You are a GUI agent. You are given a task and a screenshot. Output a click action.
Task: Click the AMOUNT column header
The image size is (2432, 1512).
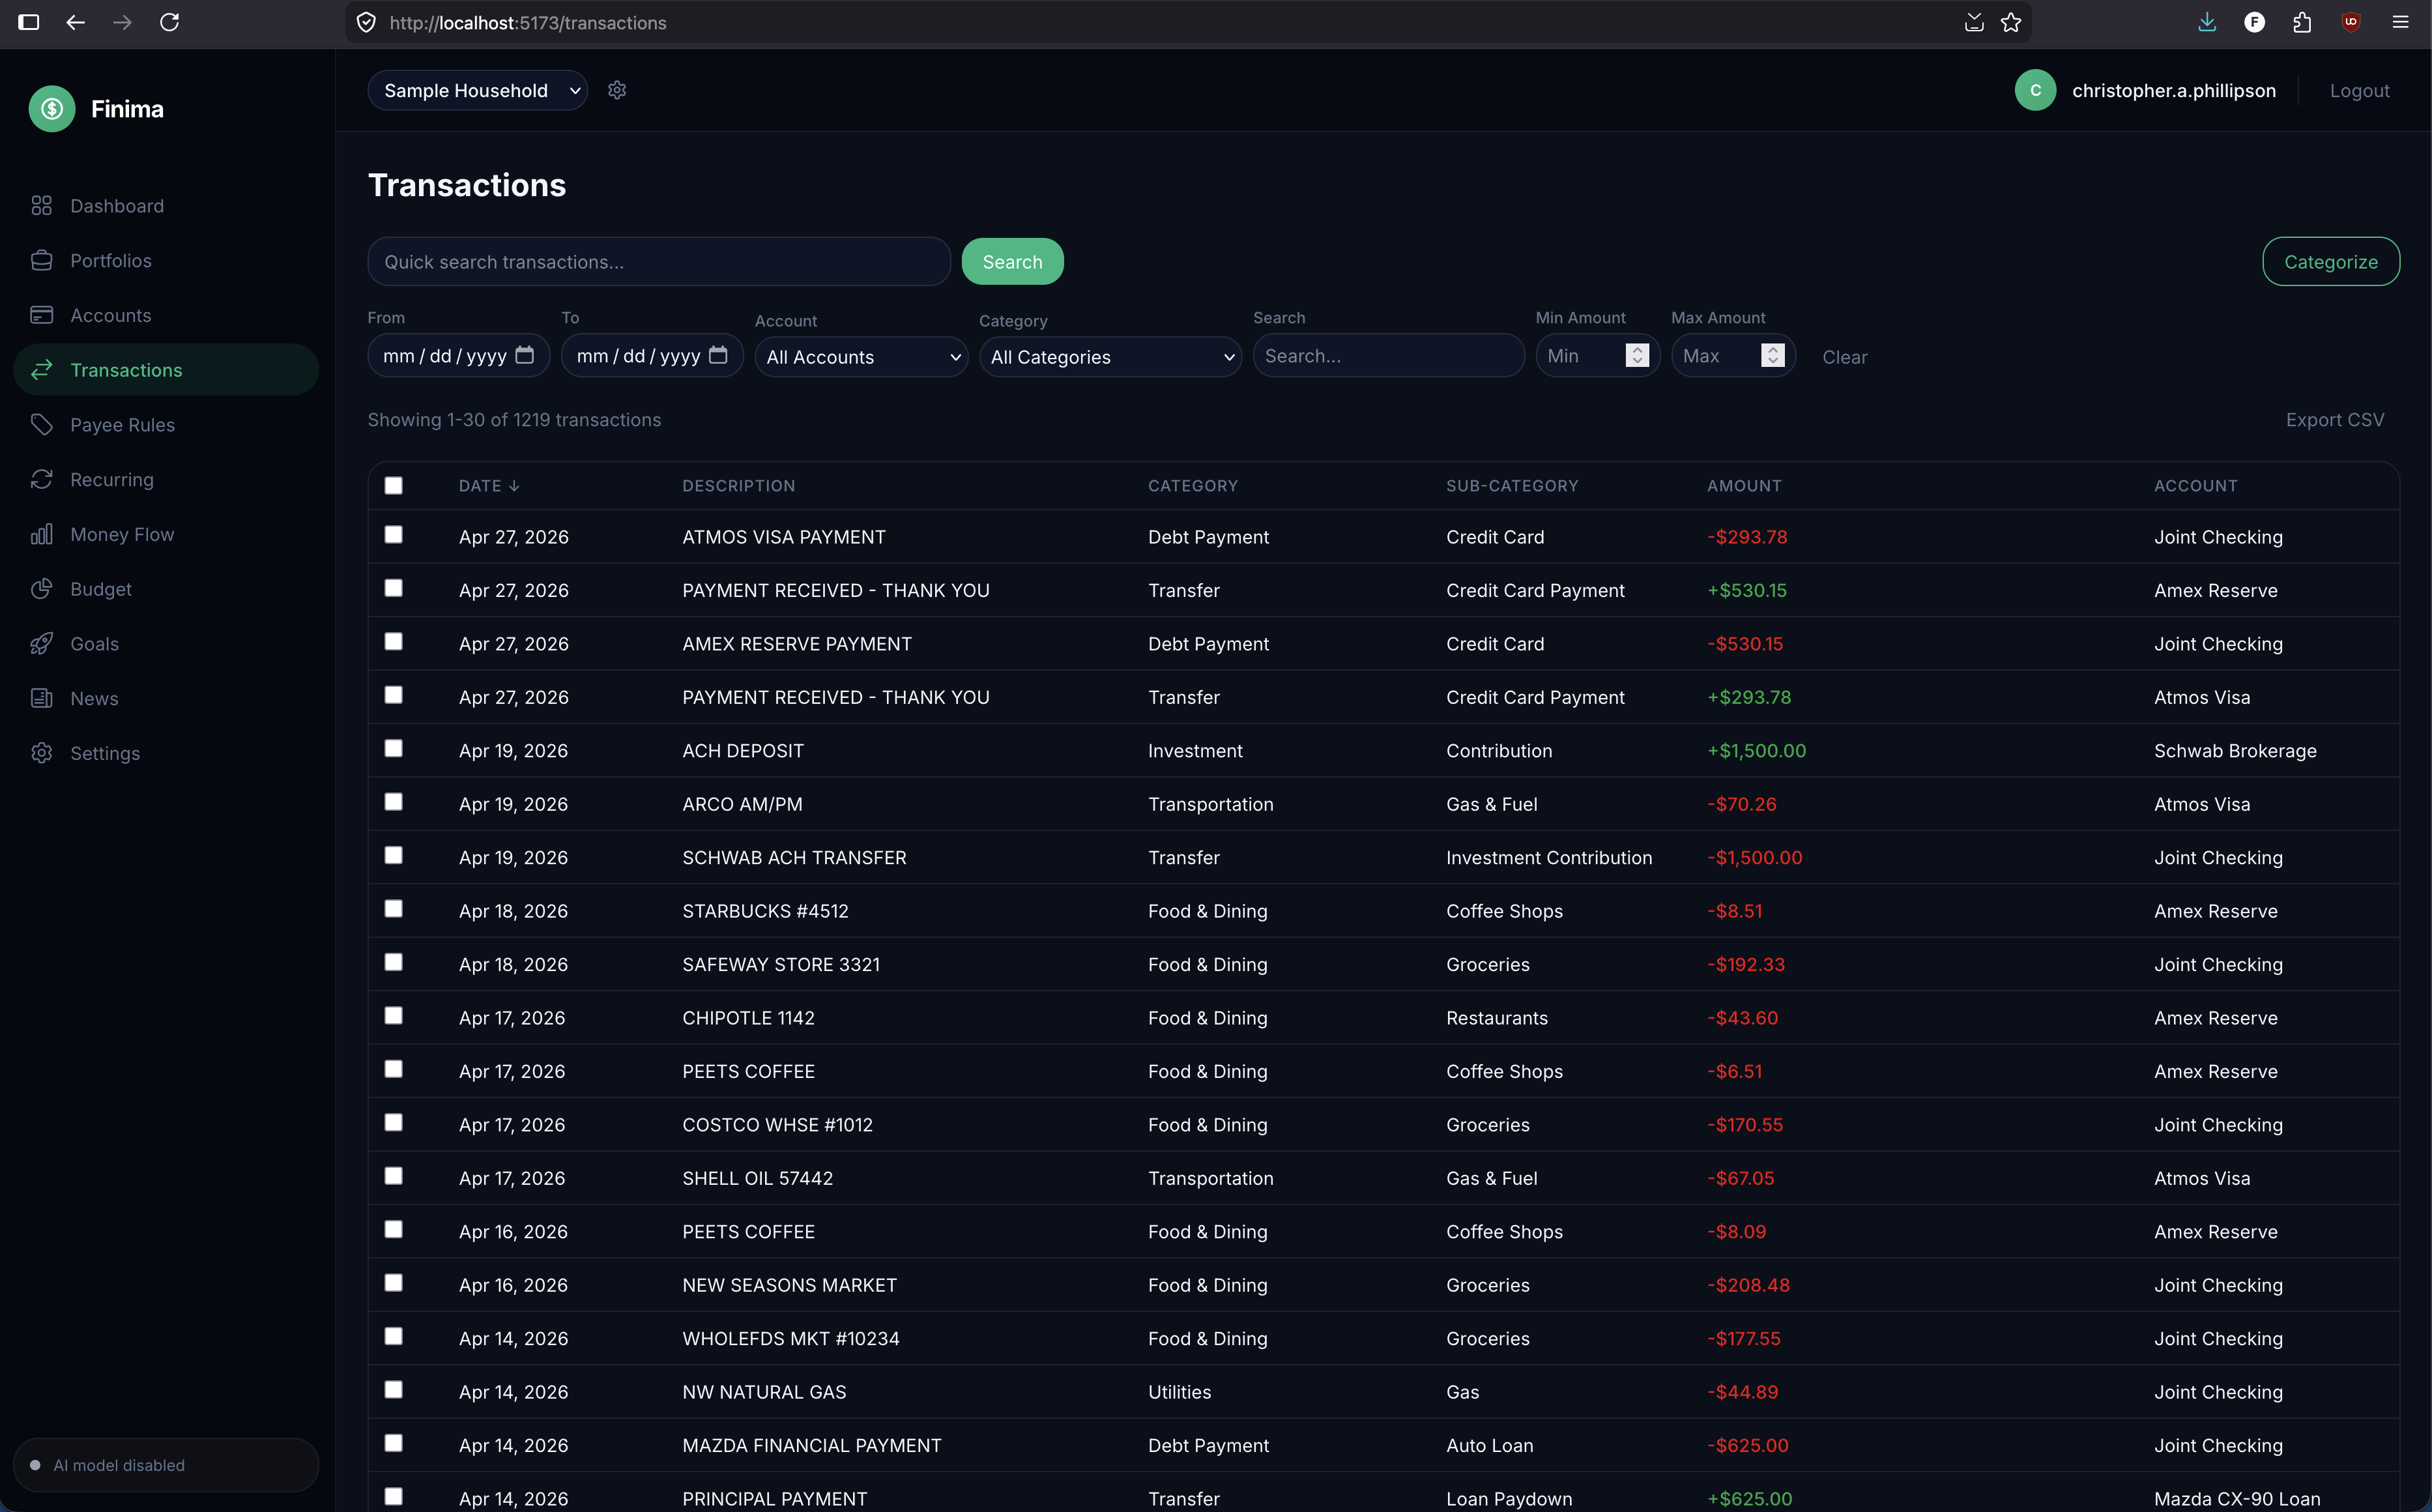coord(1743,486)
